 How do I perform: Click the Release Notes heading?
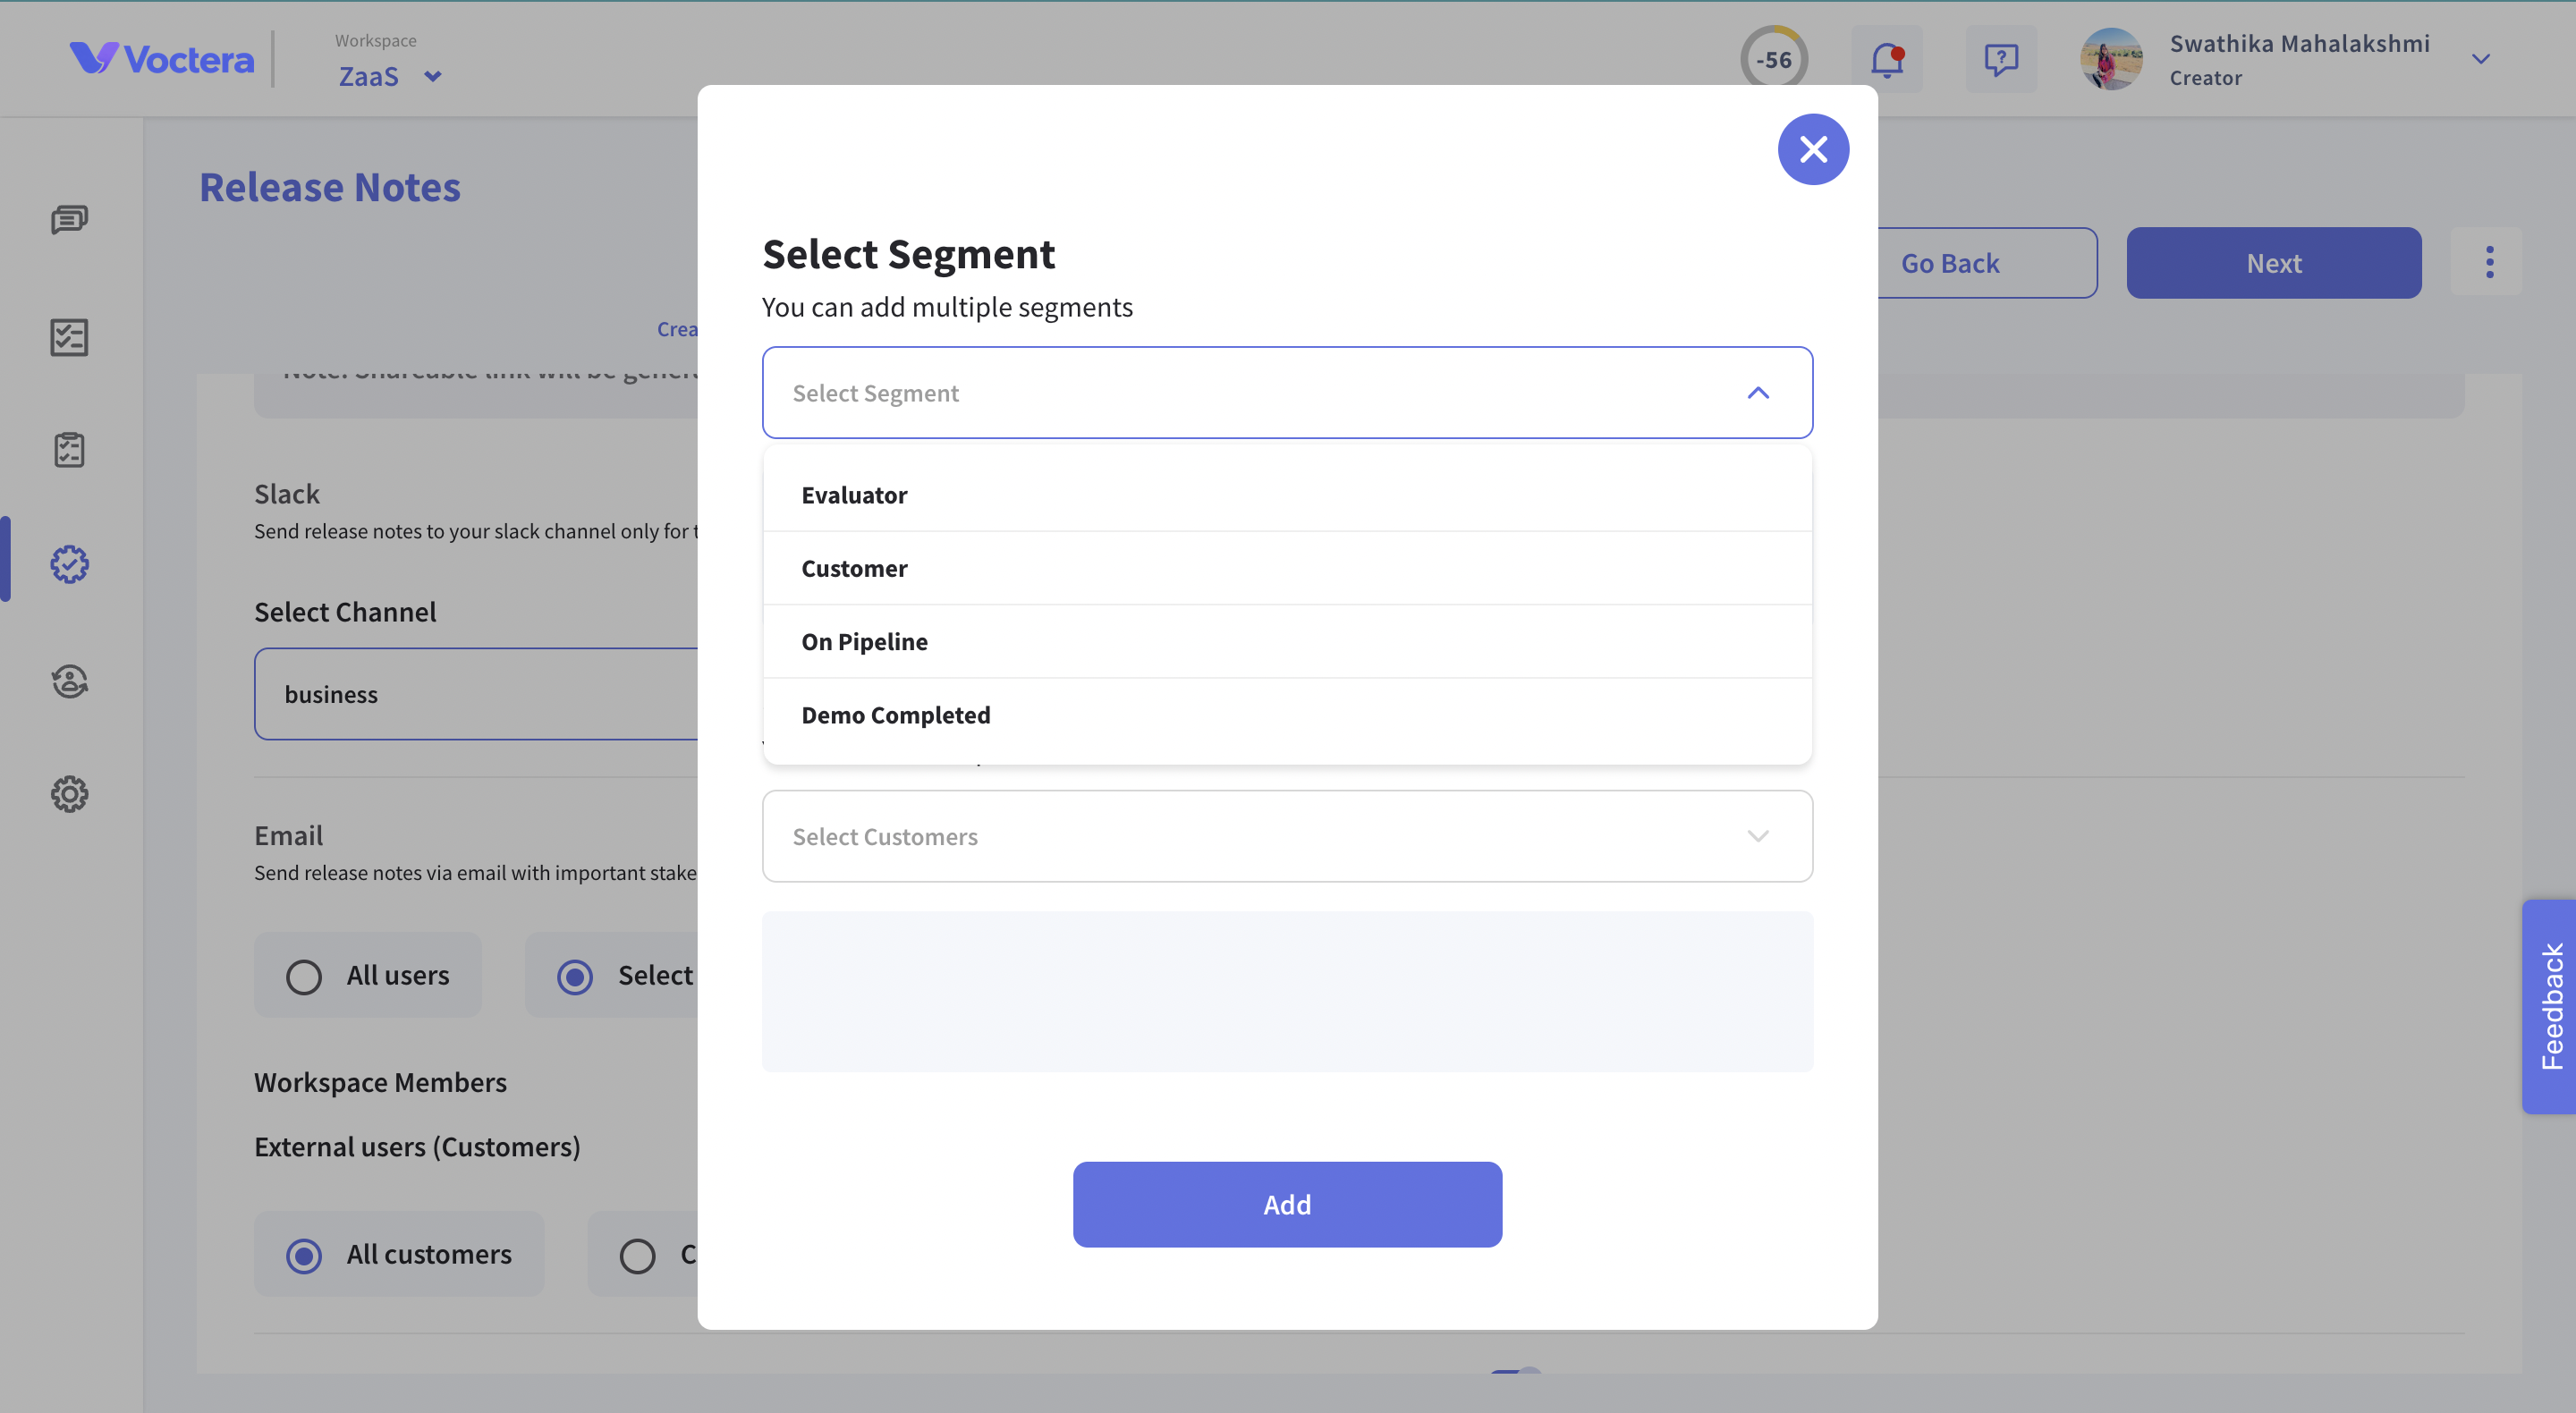(330, 187)
